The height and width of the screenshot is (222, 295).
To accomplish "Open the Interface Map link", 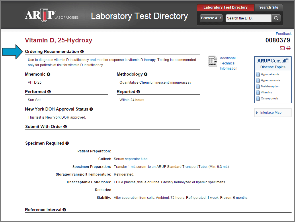I will tap(271, 113).
